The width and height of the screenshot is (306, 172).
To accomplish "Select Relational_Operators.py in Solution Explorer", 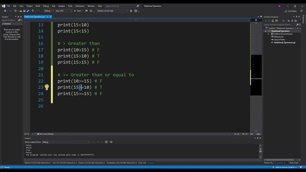I will tap(284, 43).
